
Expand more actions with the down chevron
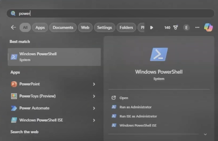[x=205, y=134]
